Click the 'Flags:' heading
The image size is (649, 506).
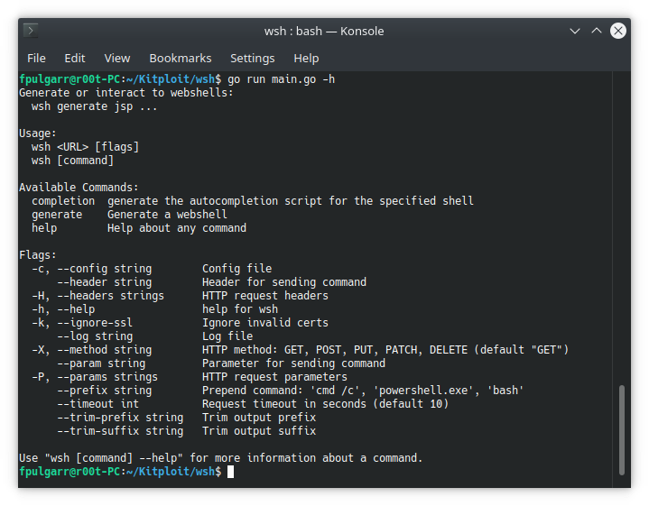38,255
